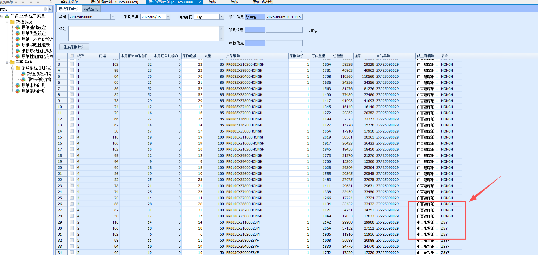Click the 原纸基础设定 module icon

coord(18,27)
